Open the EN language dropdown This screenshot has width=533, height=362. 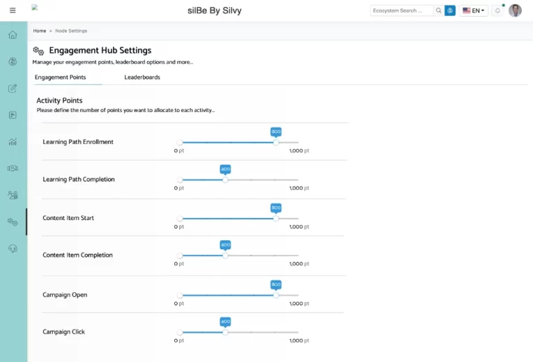point(474,10)
